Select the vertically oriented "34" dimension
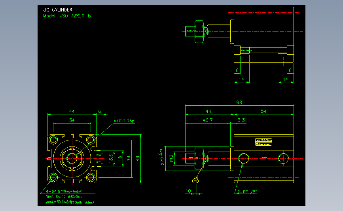Screen dimensions: 343x211 click(x=129, y=158)
